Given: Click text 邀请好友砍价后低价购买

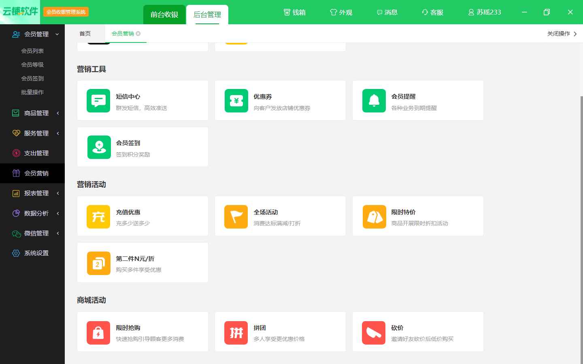Looking at the screenshot, I should coord(422,339).
